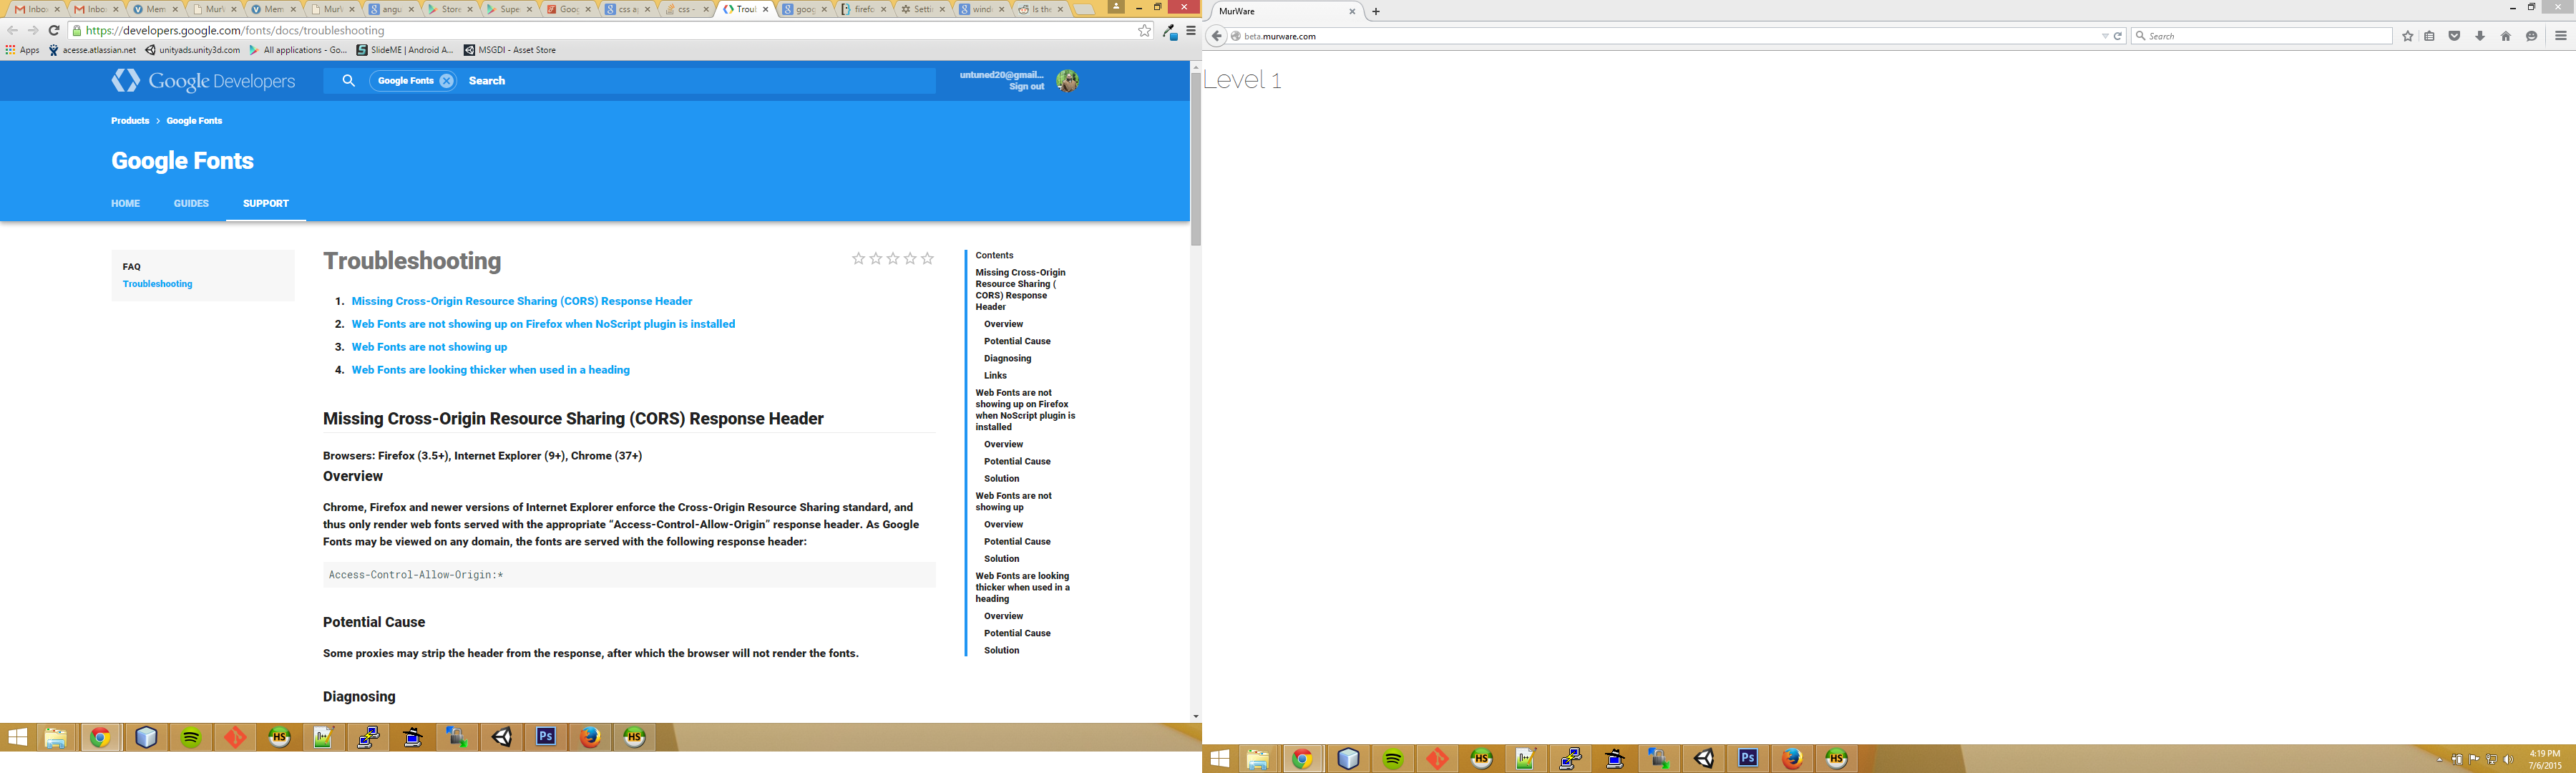
Task: Open Firefox Hello chat smiley icon
Action: pyautogui.click(x=2532, y=36)
